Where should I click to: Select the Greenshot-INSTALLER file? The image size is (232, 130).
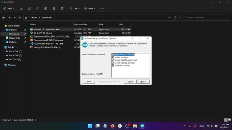click(52, 36)
